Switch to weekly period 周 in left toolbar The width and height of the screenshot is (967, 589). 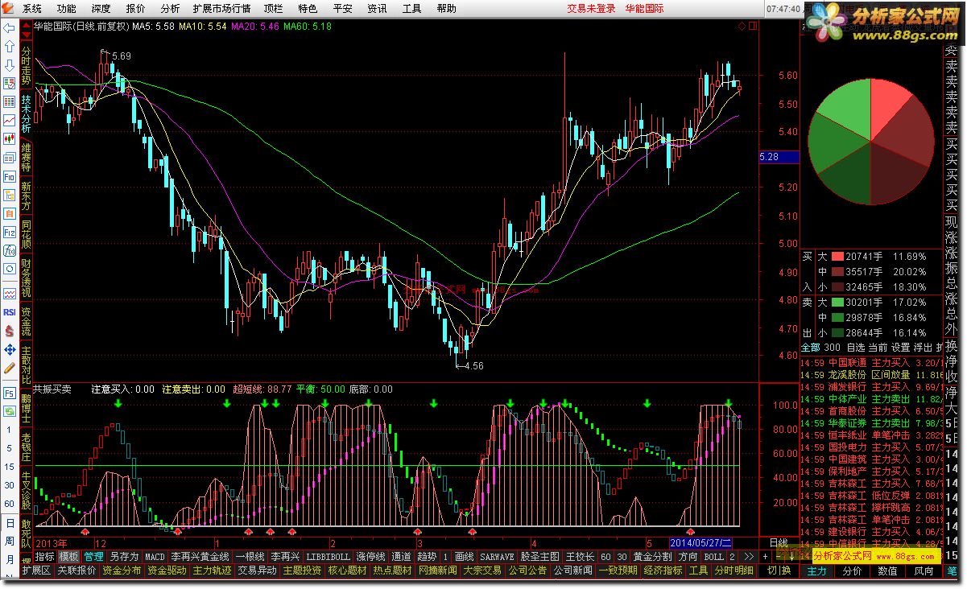pos(10,542)
